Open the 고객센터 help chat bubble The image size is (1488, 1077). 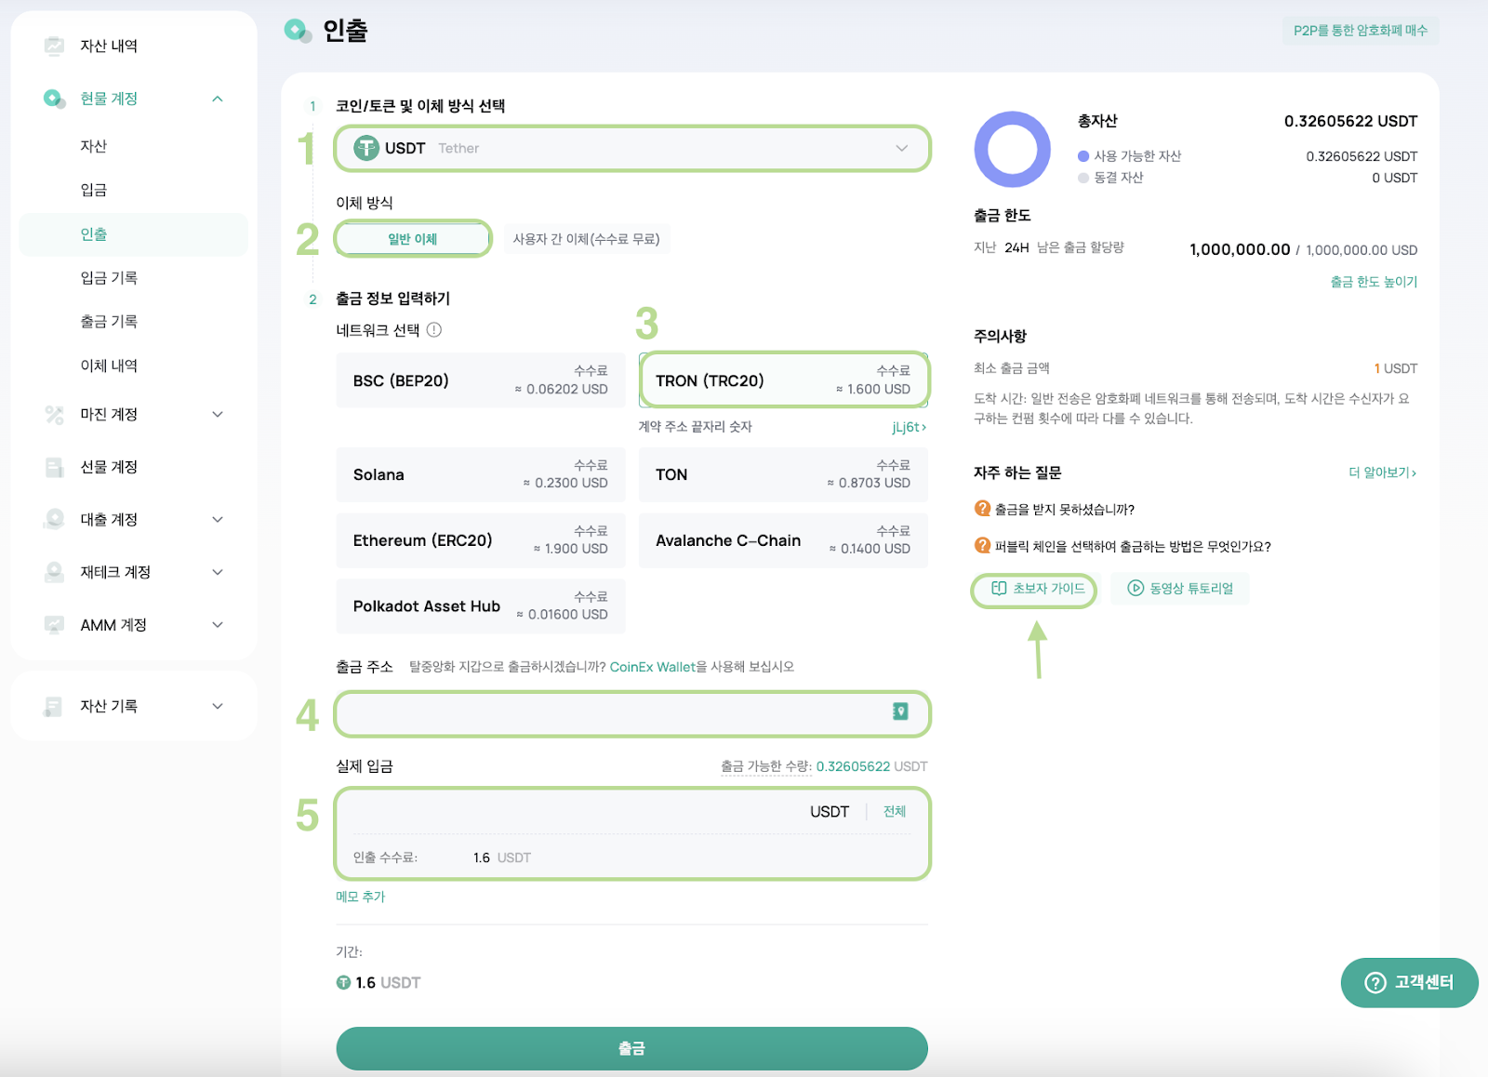1409,982
